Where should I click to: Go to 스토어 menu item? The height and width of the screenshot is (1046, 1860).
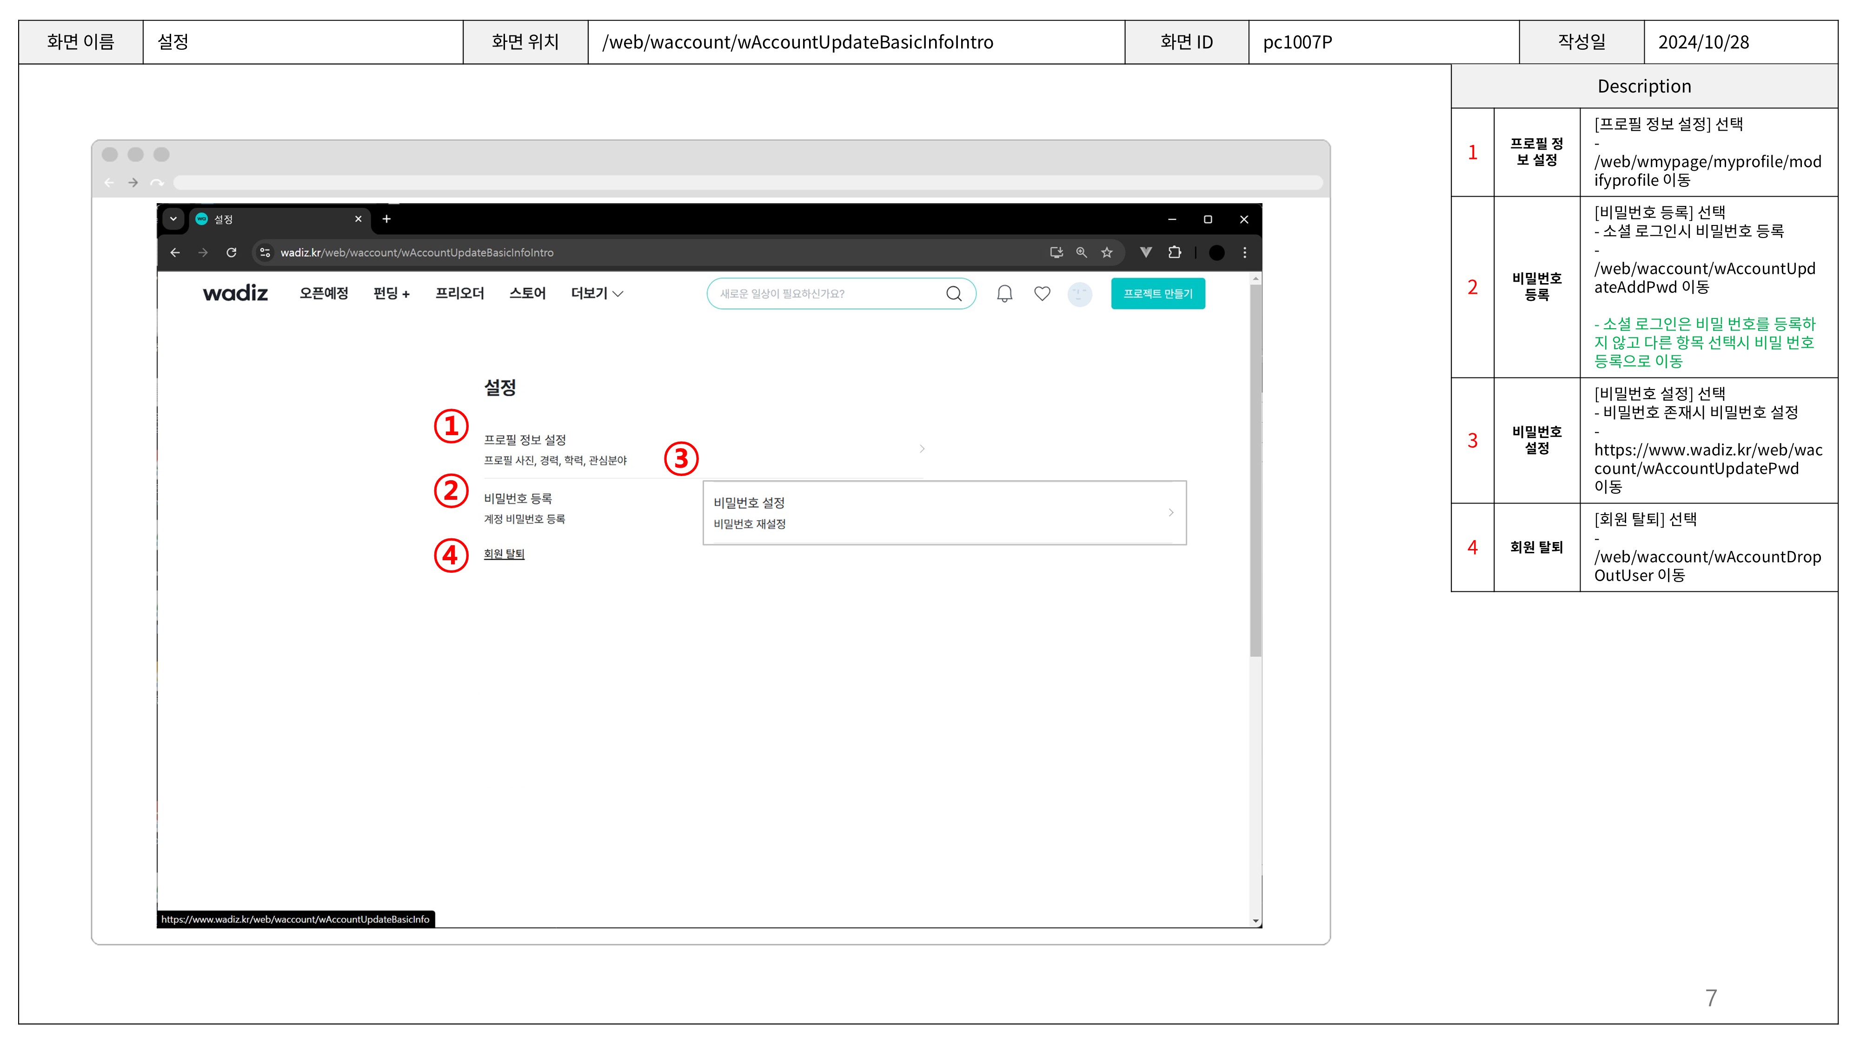point(527,293)
